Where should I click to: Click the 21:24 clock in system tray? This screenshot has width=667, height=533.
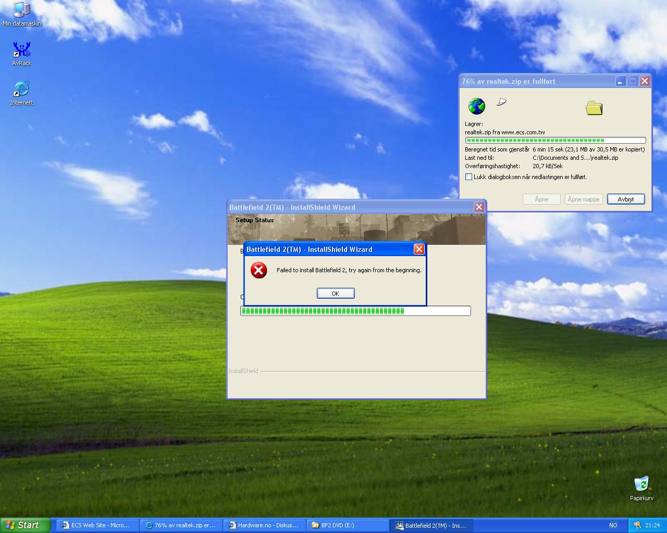(x=652, y=525)
